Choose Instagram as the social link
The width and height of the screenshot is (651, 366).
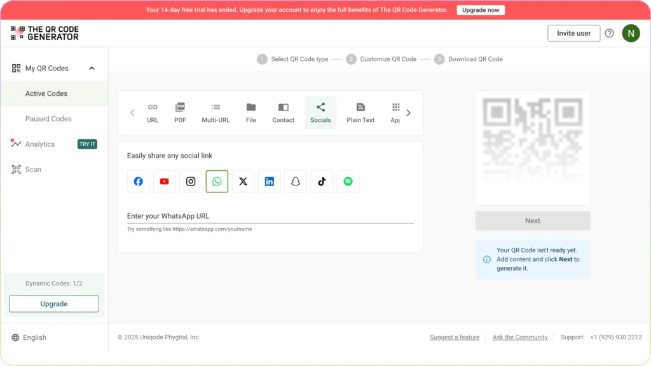(190, 181)
